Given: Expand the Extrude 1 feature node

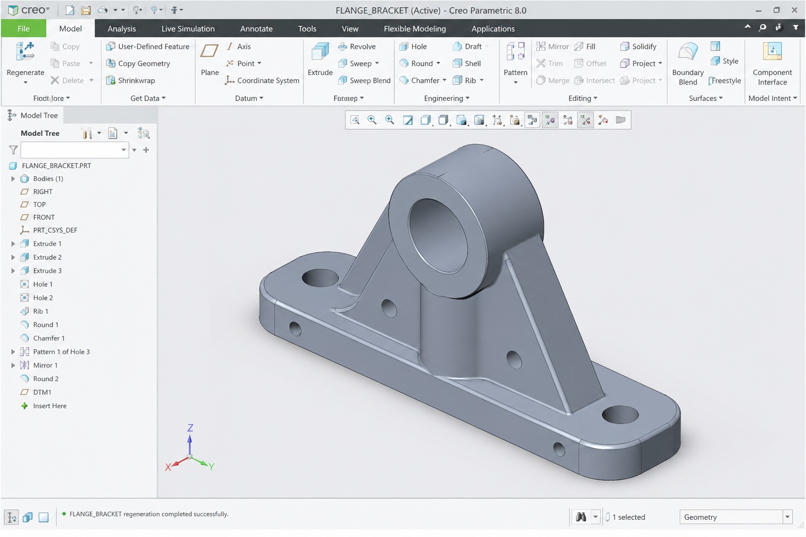Looking at the screenshot, I should click(13, 244).
